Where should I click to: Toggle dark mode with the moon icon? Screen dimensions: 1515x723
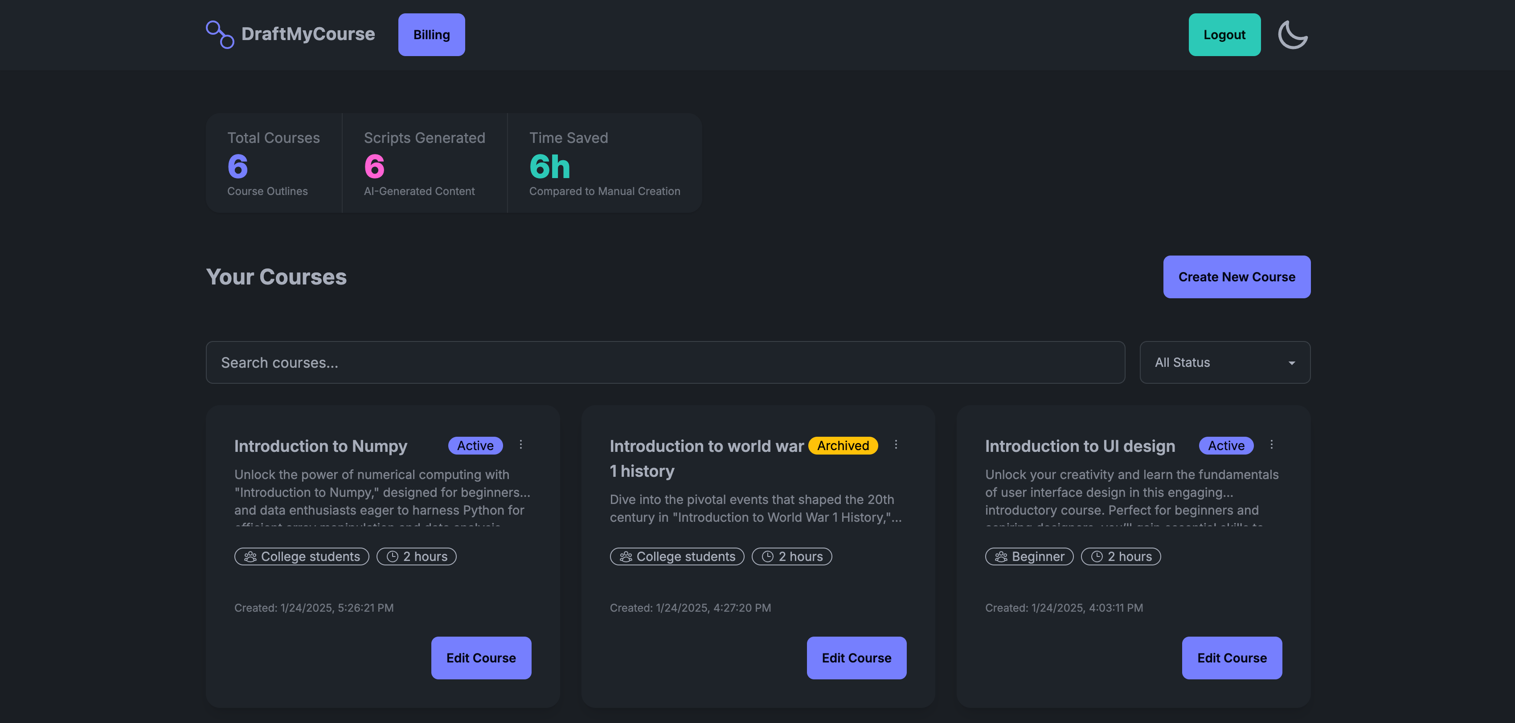point(1292,35)
